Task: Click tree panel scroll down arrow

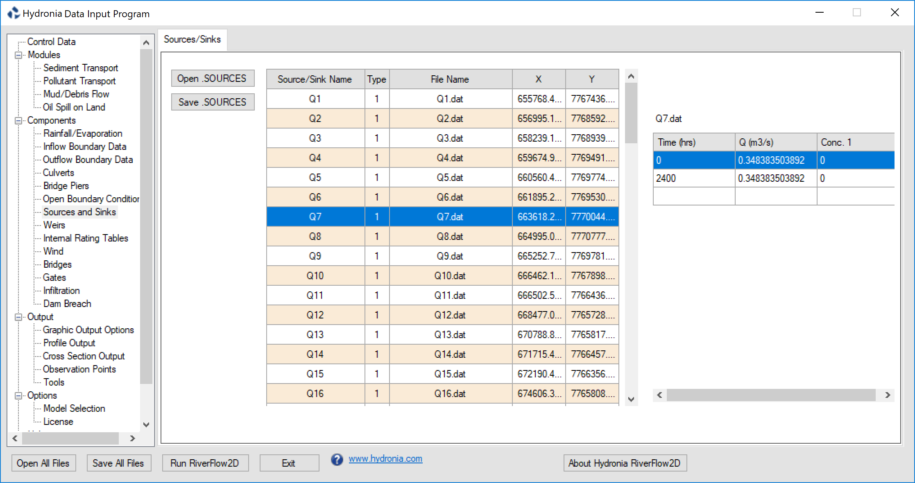Action: [x=146, y=425]
